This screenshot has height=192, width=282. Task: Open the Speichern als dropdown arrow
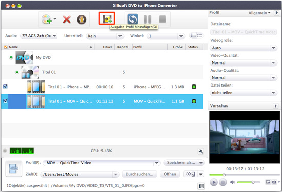point(201,163)
